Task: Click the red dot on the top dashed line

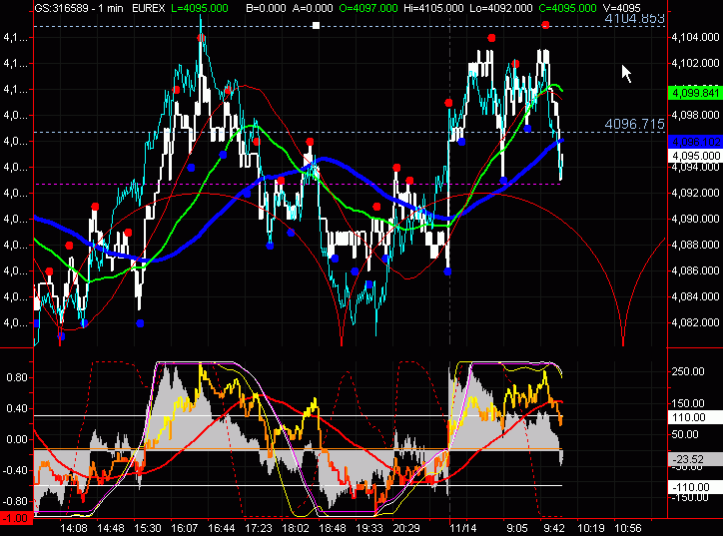Action: 545,25
